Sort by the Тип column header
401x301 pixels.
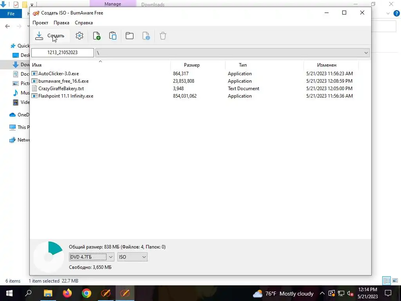[x=264, y=65]
